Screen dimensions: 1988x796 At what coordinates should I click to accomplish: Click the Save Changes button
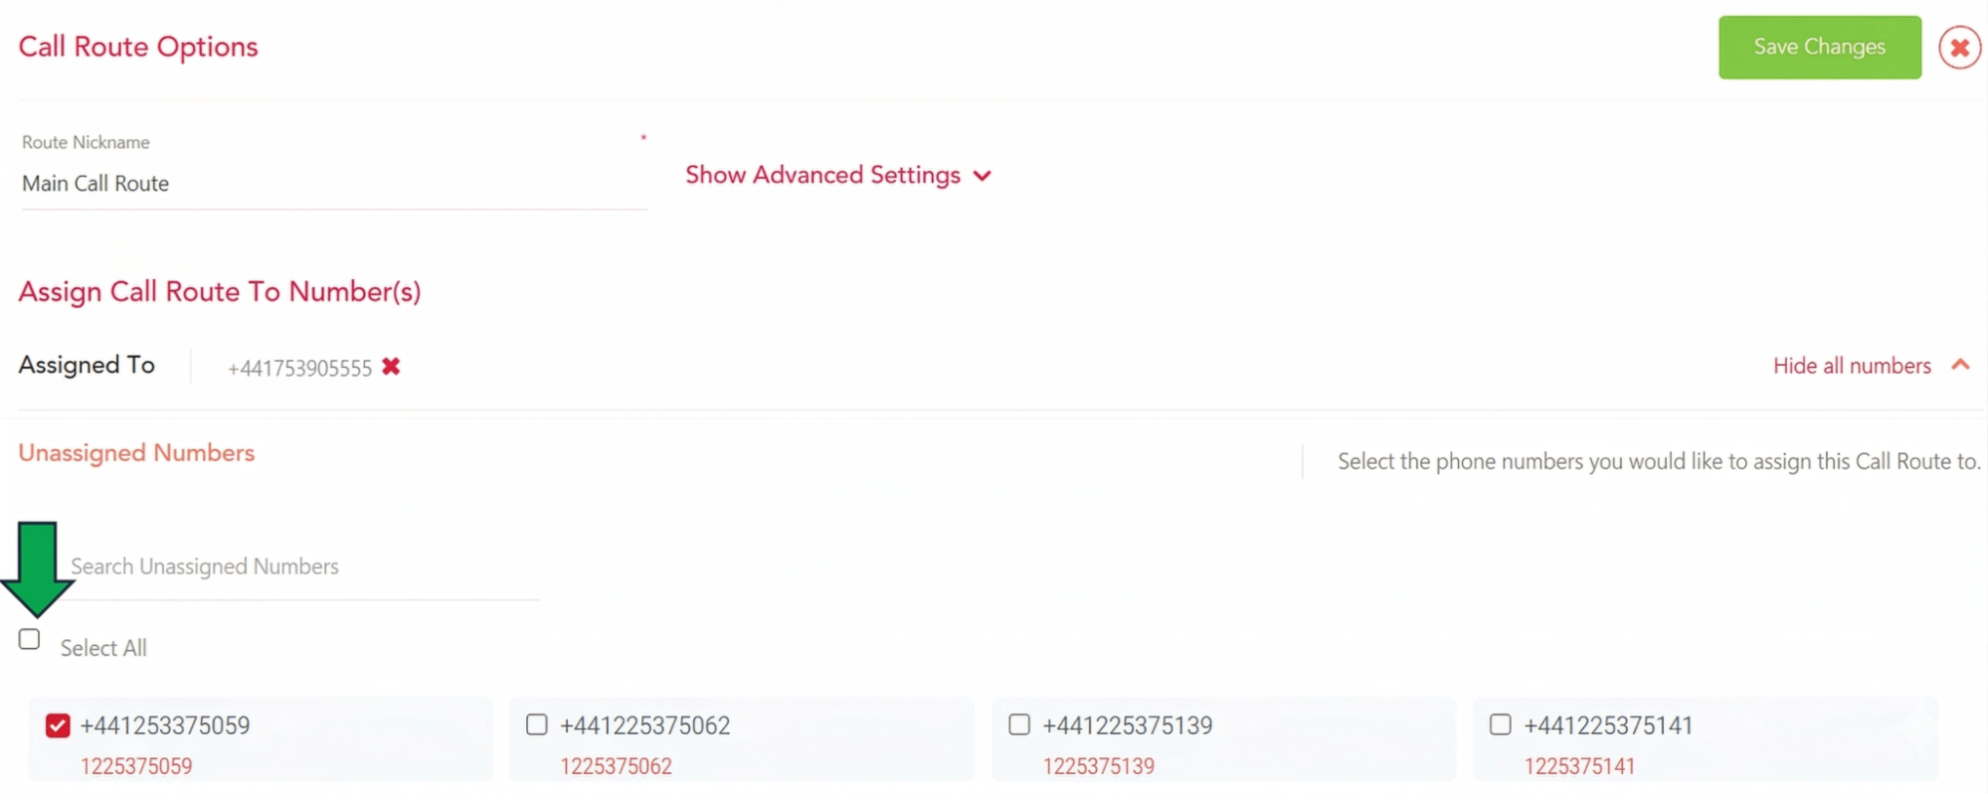tap(1820, 47)
